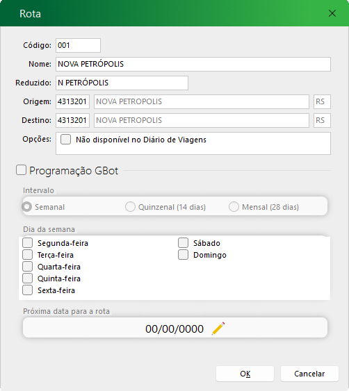Click the Reduzido field N PETRÓPOLIS

(x=122, y=83)
